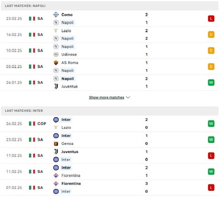This screenshot has width=221, height=199.
Task: Click the Udinese team crest
Action: point(56,54)
